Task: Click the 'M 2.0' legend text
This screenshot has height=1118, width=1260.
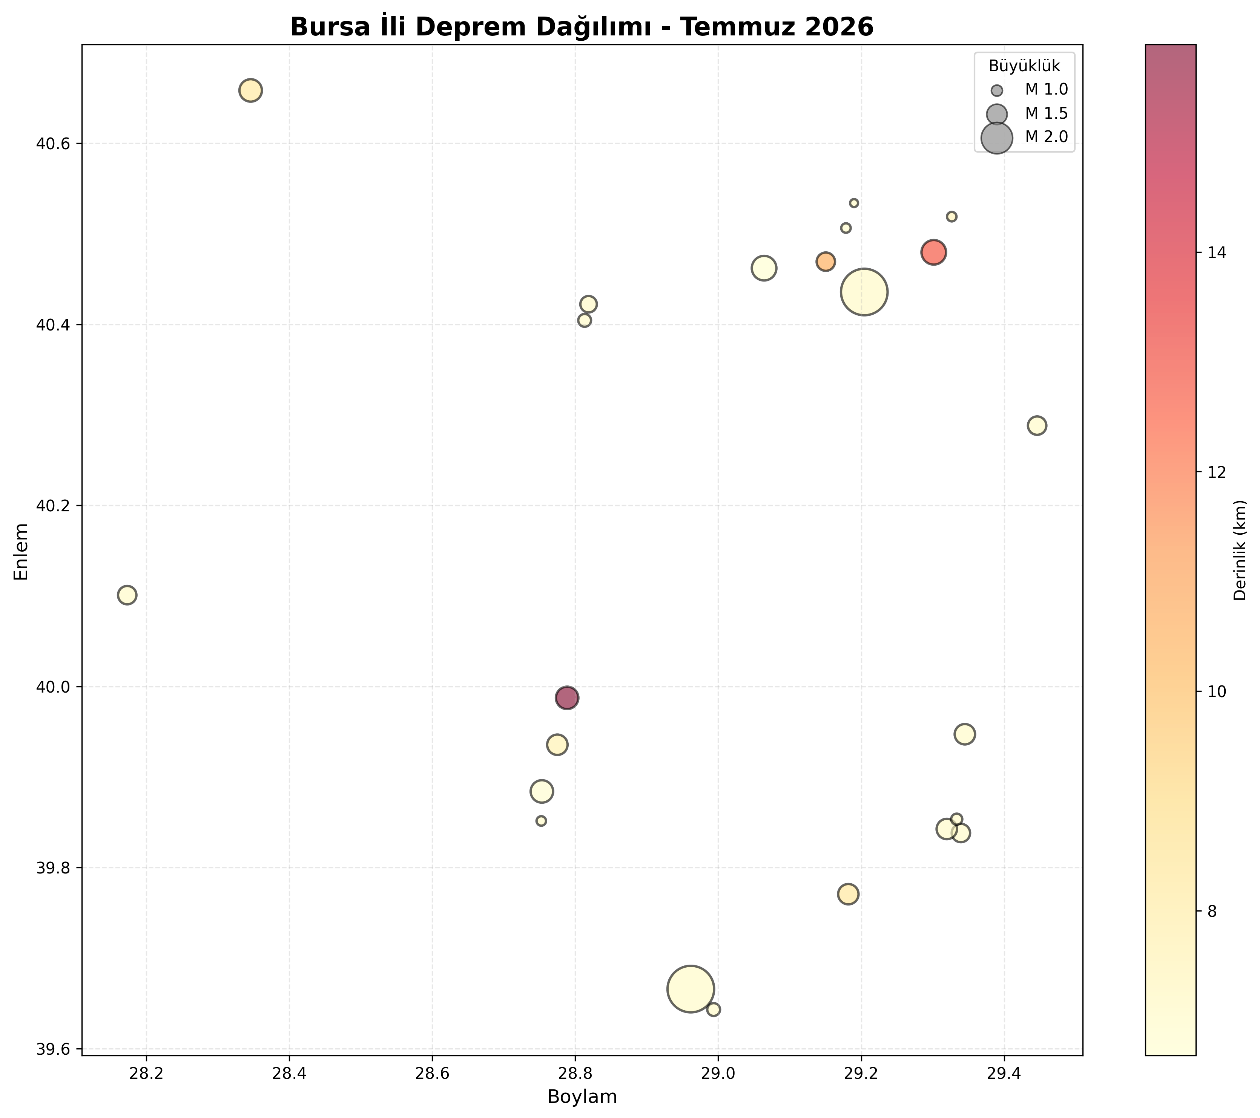Action: coord(1047,137)
